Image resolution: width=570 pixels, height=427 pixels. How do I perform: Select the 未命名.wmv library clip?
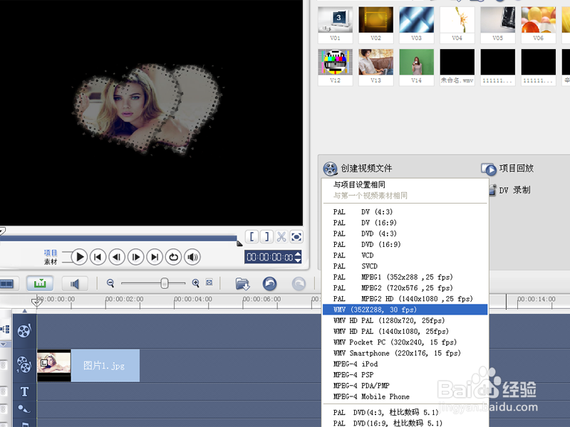click(x=457, y=67)
